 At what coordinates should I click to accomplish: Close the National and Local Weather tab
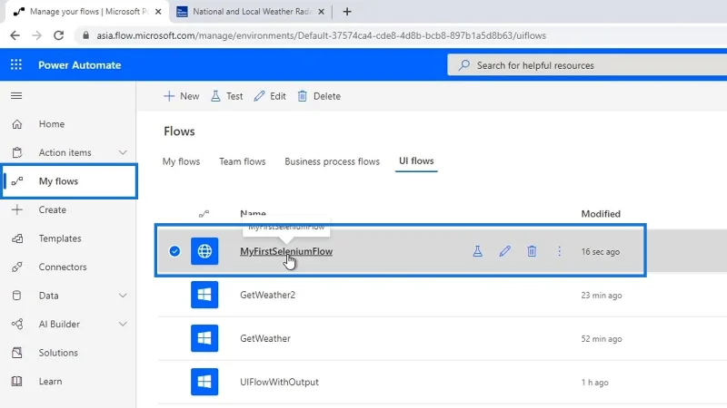321,12
